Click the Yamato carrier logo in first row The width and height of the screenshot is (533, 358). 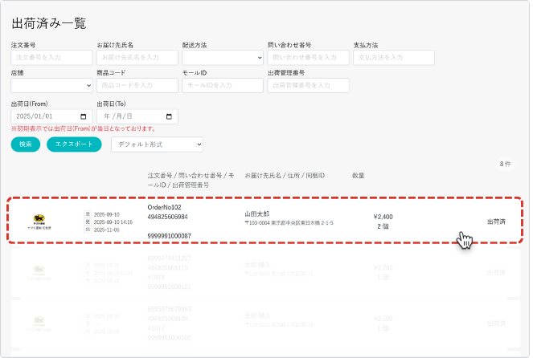pyautogui.click(x=39, y=221)
